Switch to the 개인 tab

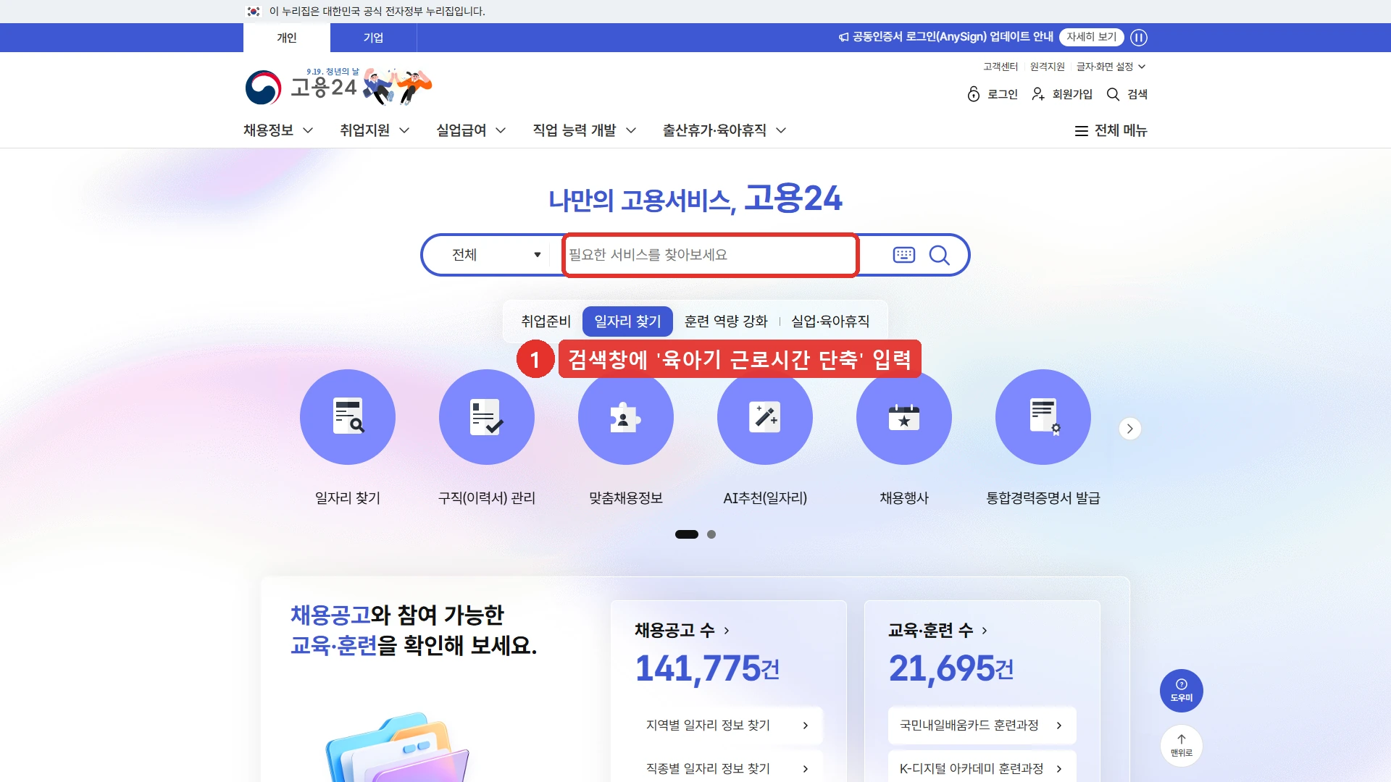coord(287,38)
